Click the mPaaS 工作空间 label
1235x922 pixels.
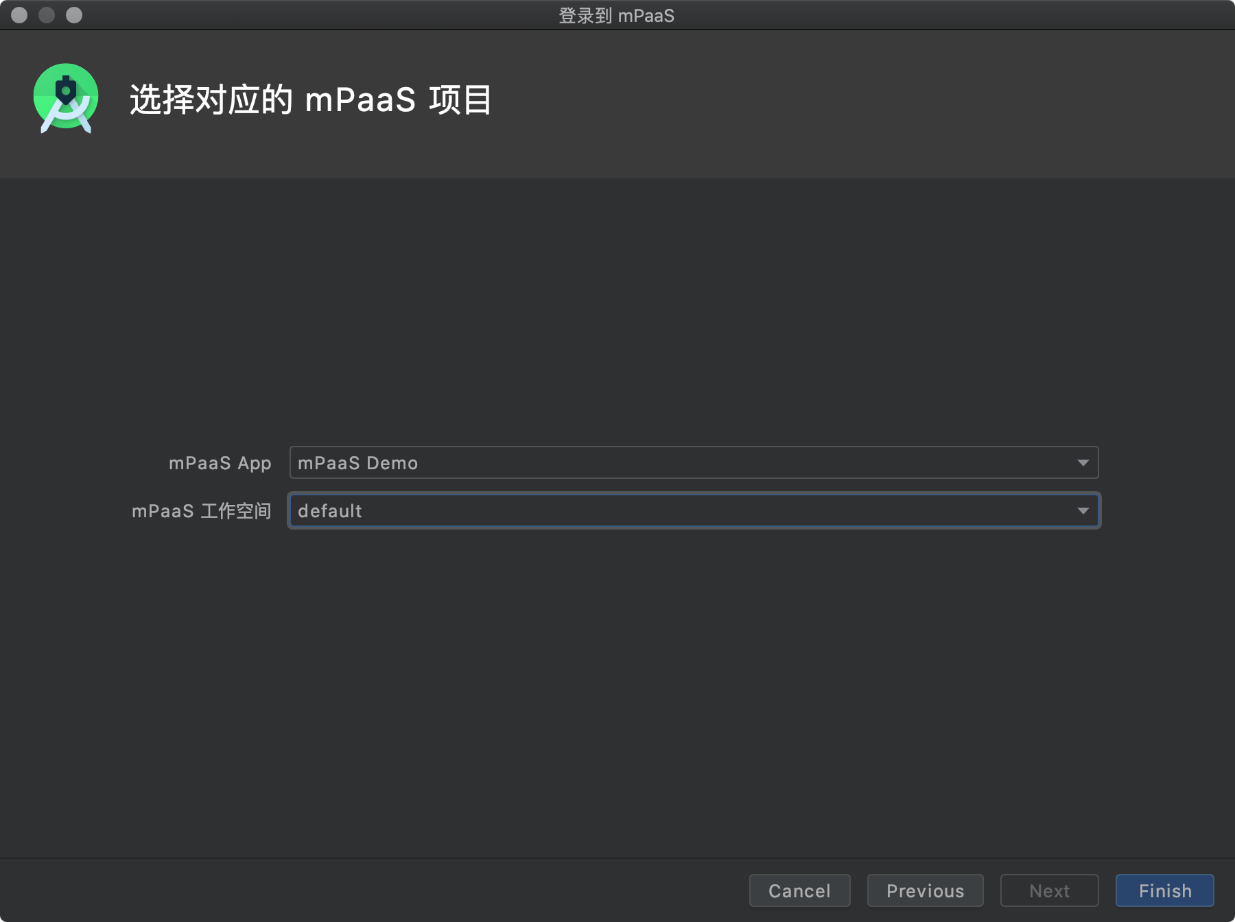click(x=201, y=511)
